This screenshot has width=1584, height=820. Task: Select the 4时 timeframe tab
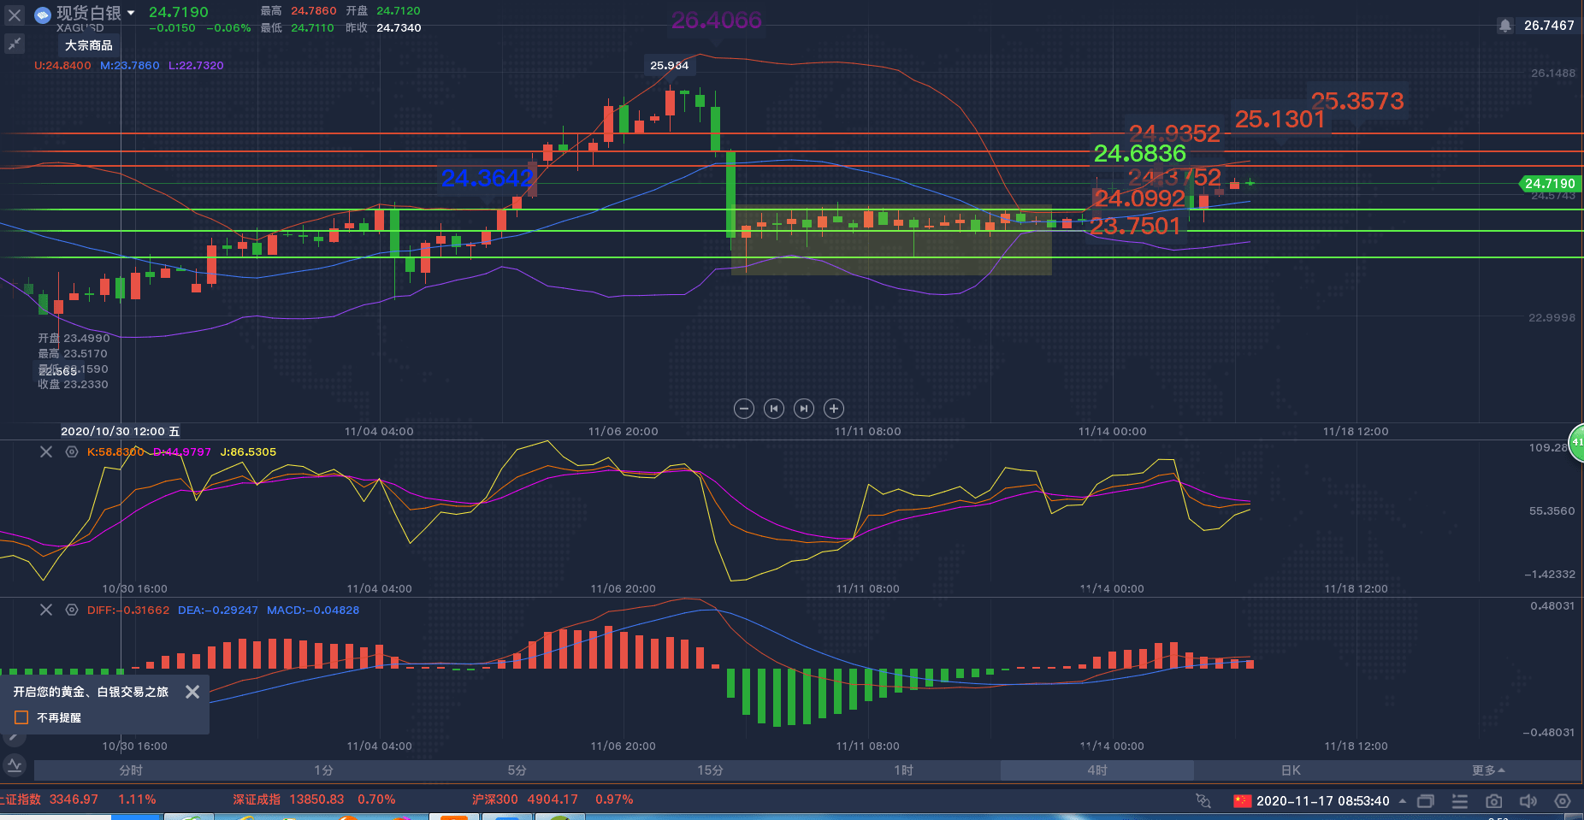click(x=1097, y=770)
